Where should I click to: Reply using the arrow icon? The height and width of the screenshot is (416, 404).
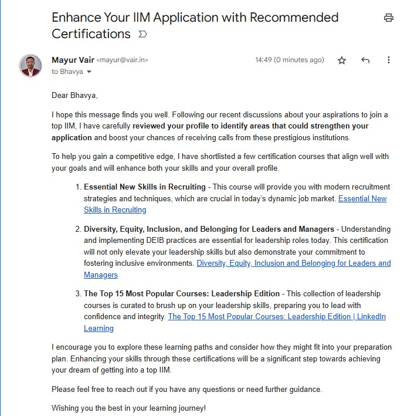click(x=365, y=60)
